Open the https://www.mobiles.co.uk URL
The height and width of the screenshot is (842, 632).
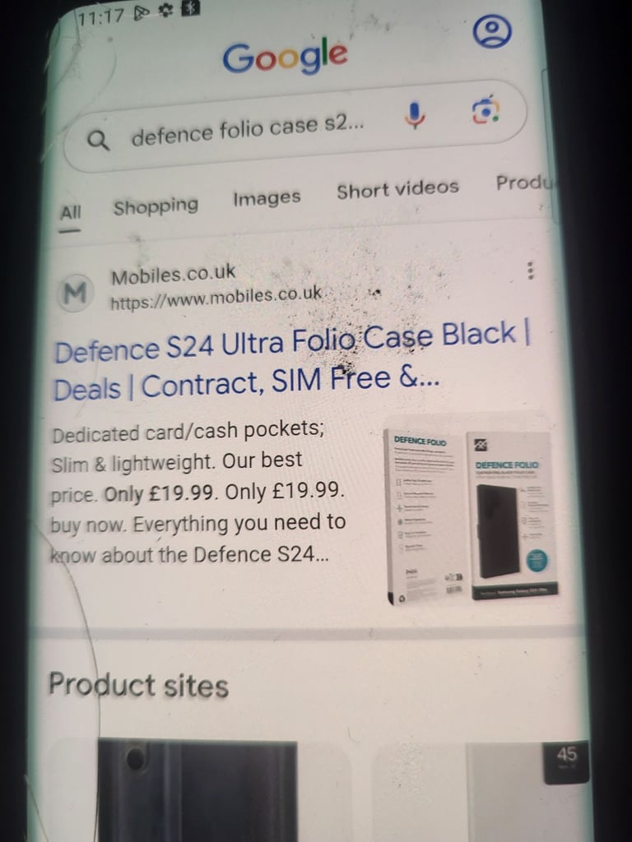[x=216, y=298]
